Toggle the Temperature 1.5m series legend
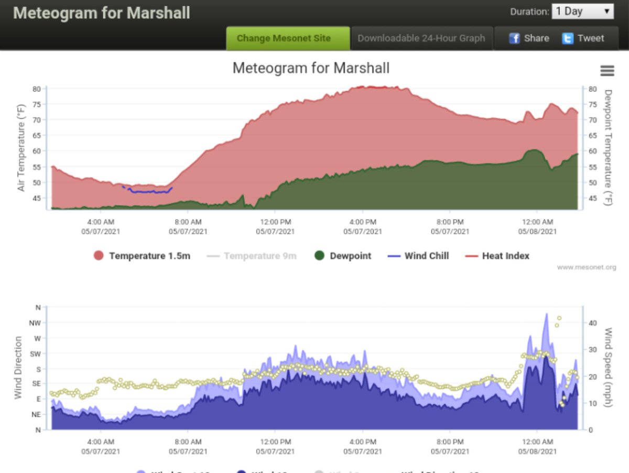 tap(142, 256)
